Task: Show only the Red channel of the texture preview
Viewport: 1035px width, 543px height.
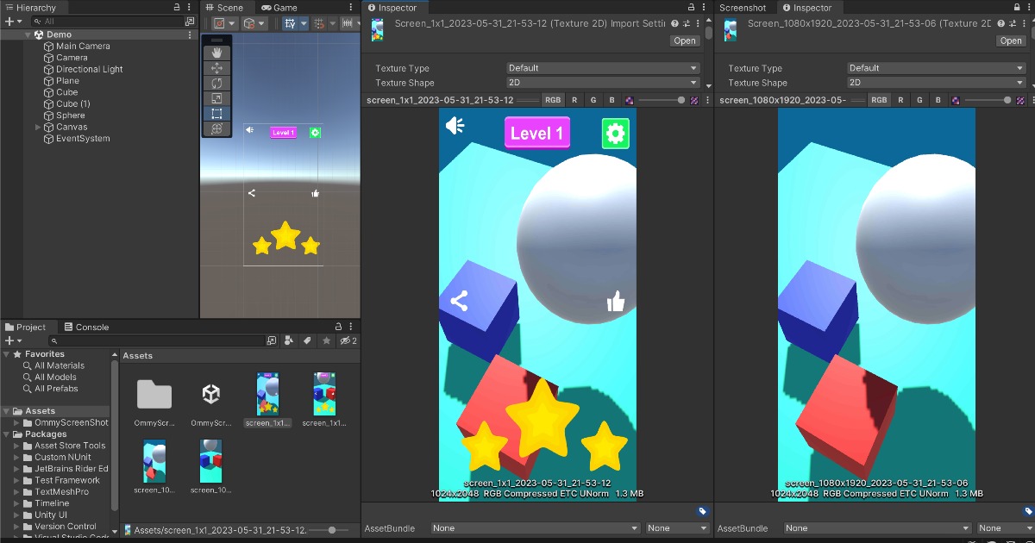Action: coord(574,99)
